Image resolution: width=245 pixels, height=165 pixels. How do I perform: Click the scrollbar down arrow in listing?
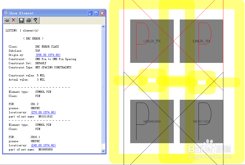click(103, 151)
